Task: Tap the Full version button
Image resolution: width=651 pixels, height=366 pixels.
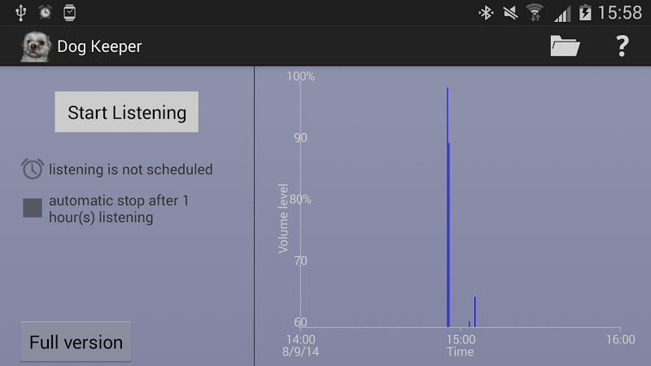Action: (76, 342)
